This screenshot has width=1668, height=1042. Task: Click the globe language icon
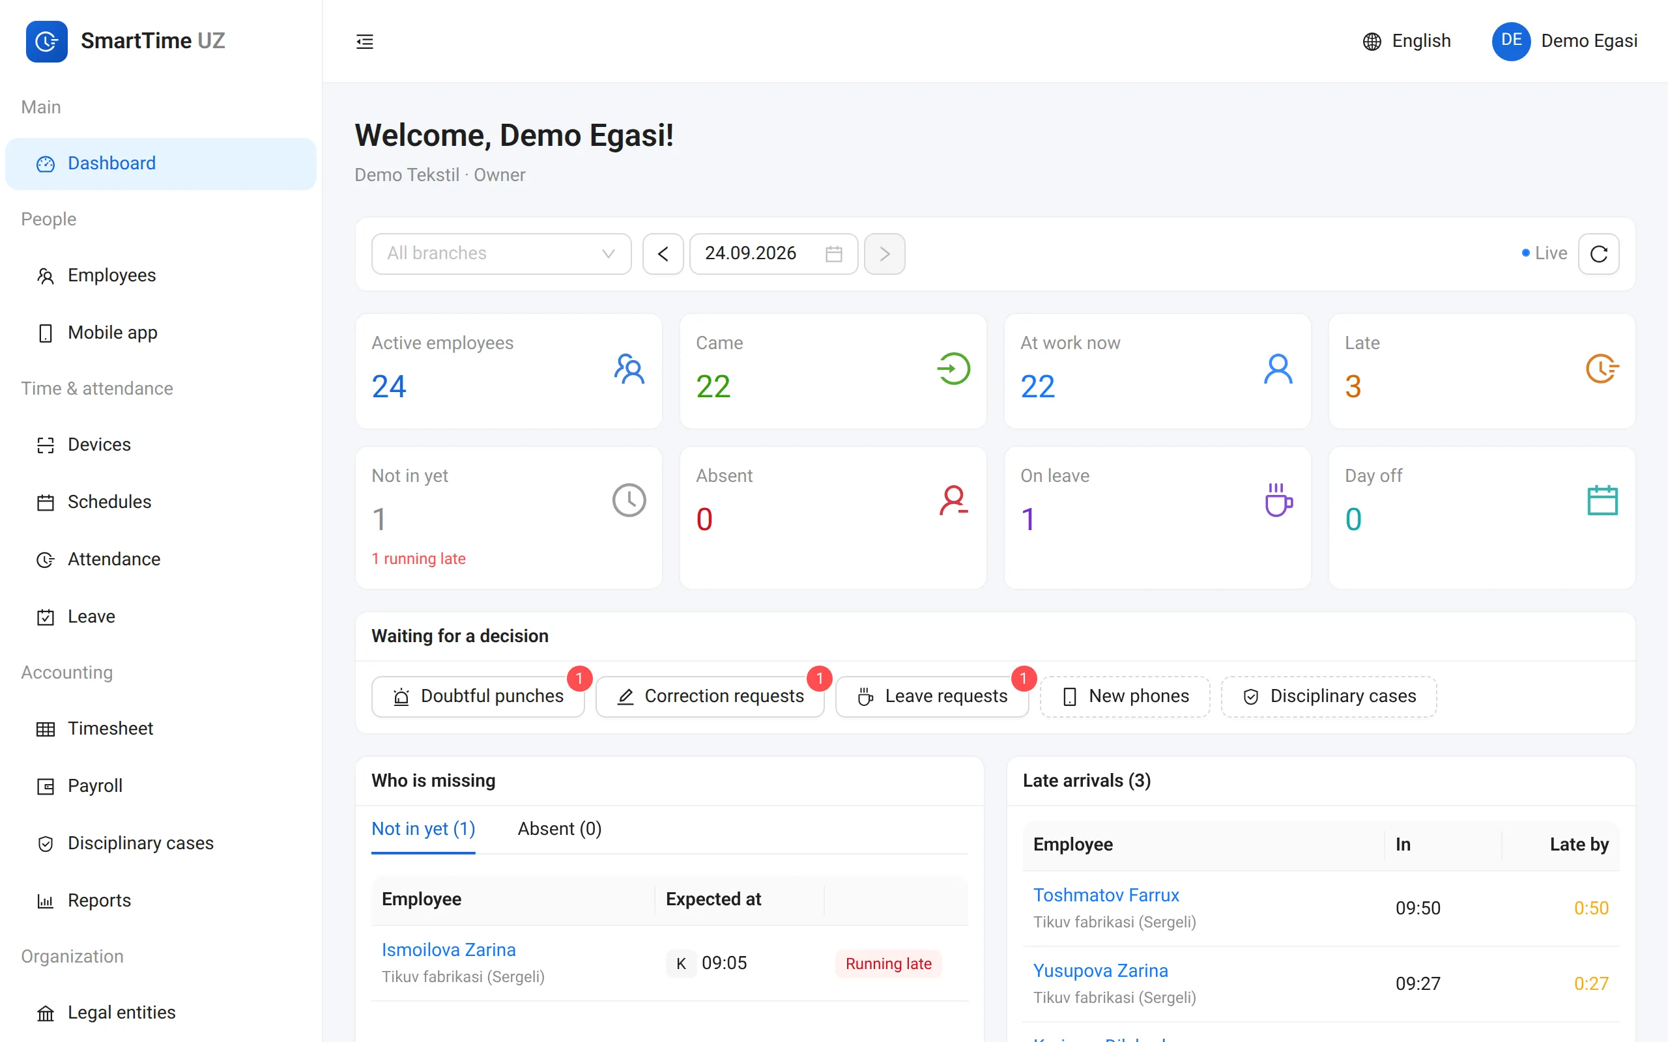click(x=1372, y=41)
